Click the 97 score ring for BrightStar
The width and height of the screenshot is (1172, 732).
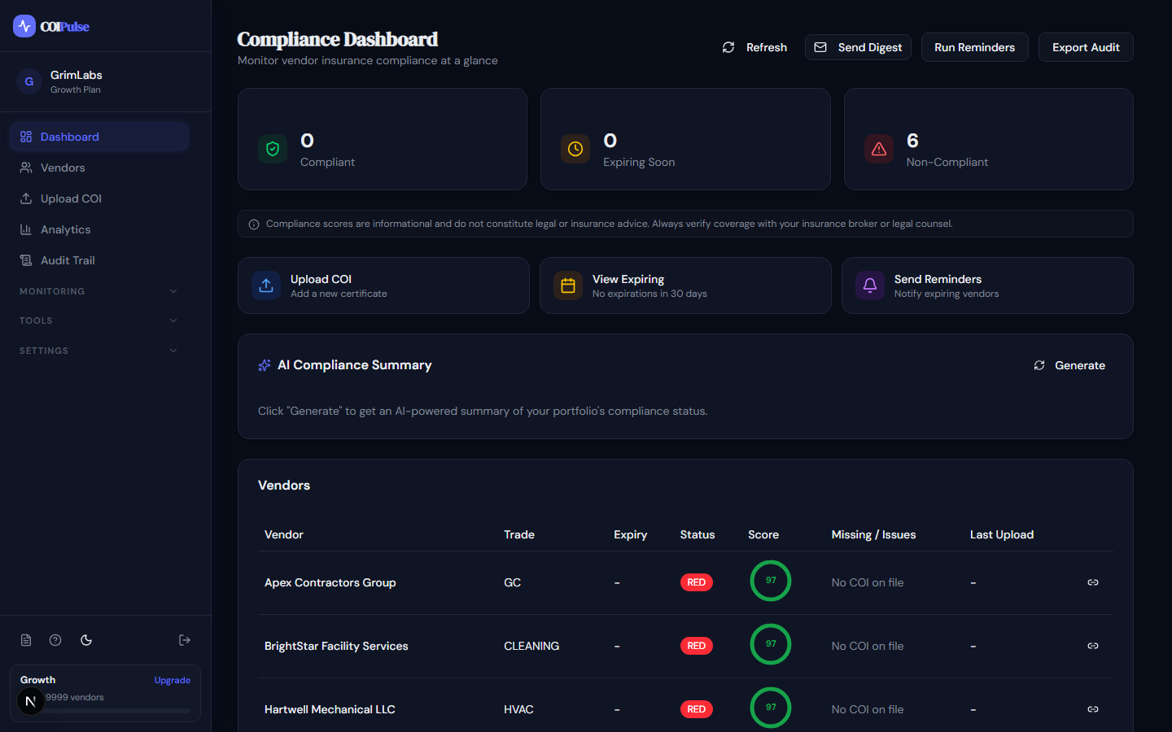click(x=771, y=644)
